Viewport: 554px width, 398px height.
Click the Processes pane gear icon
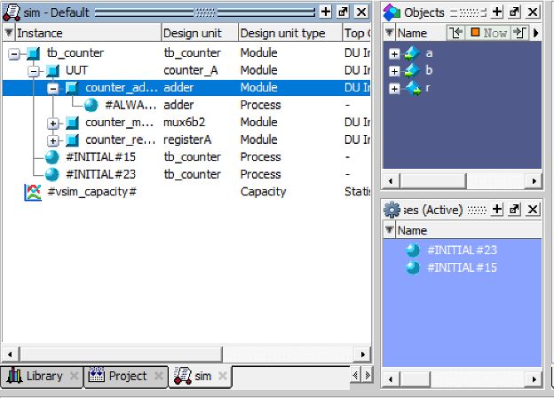392,210
